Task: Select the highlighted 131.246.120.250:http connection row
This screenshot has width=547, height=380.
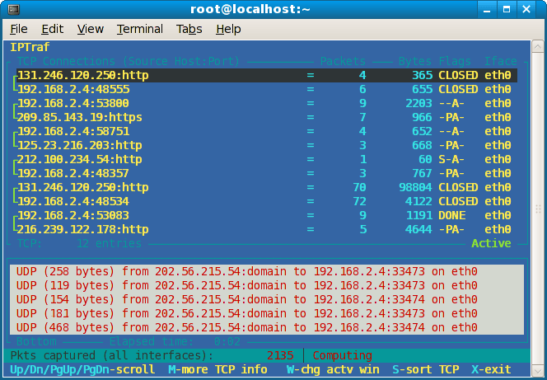Action: pyautogui.click(x=264, y=75)
